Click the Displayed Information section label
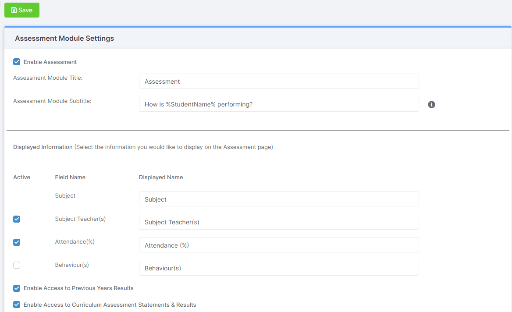512x312 pixels. pyautogui.click(x=43, y=147)
